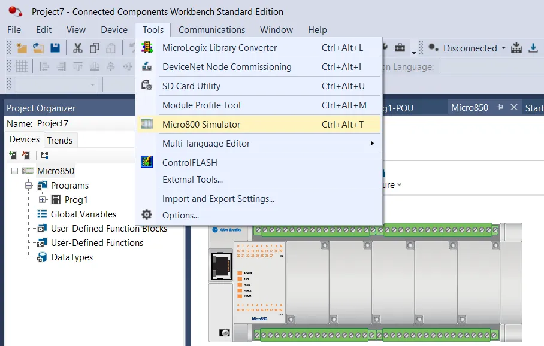Image resolution: width=544 pixels, height=346 pixels.
Task: Click the tree view icon in Project Organizer
Action: pyautogui.click(x=44, y=155)
